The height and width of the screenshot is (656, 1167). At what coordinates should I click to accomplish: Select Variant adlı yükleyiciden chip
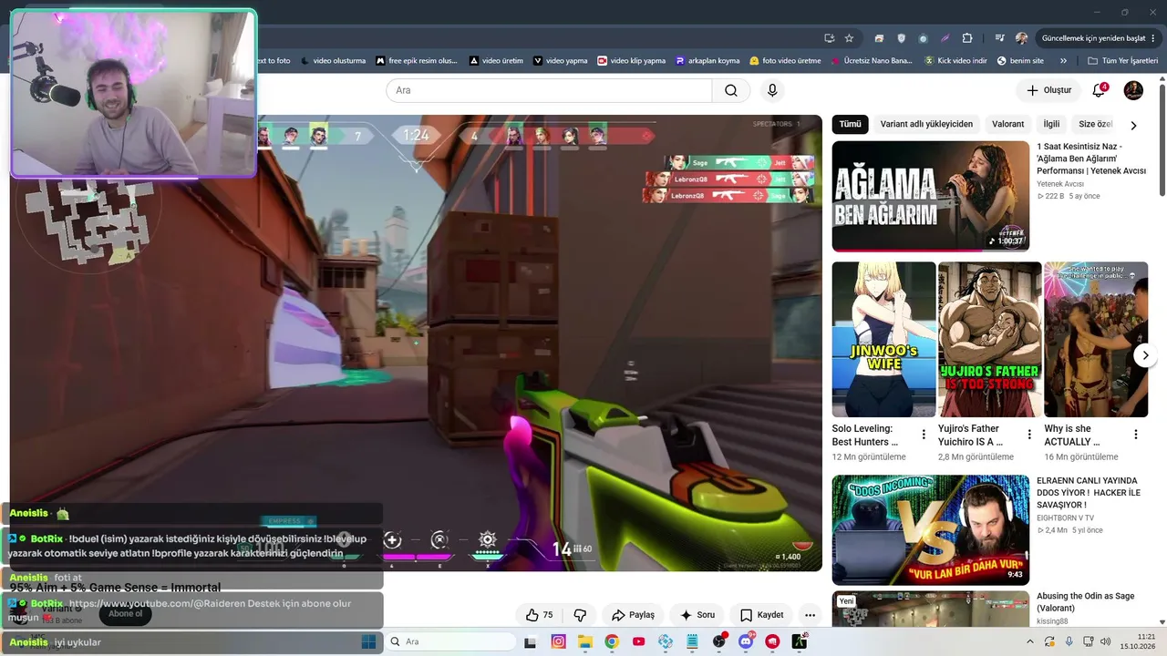(926, 124)
